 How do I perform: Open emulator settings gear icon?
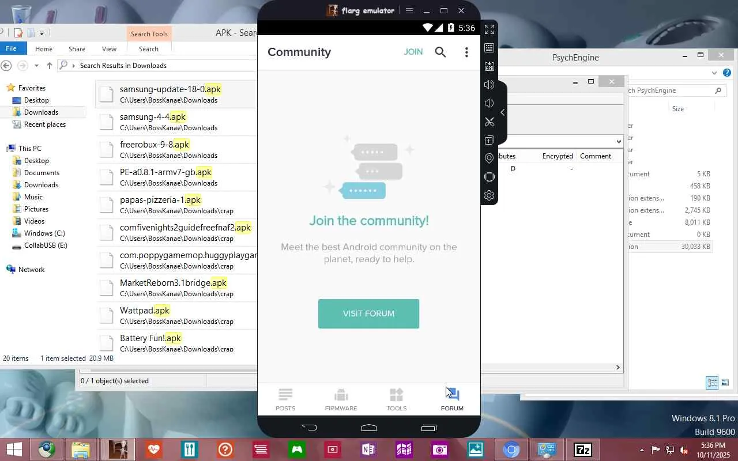pyautogui.click(x=490, y=195)
